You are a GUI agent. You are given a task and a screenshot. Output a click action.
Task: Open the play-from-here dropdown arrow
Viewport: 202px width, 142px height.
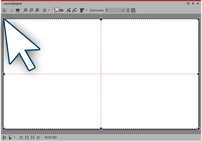click(x=14, y=137)
